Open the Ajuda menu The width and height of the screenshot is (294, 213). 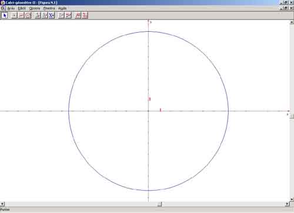tap(62, 8)
